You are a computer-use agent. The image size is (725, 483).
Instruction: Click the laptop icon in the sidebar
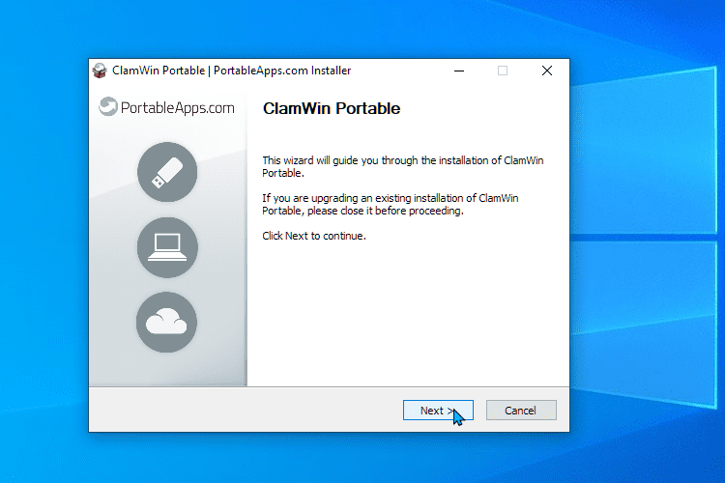(167, 247)
